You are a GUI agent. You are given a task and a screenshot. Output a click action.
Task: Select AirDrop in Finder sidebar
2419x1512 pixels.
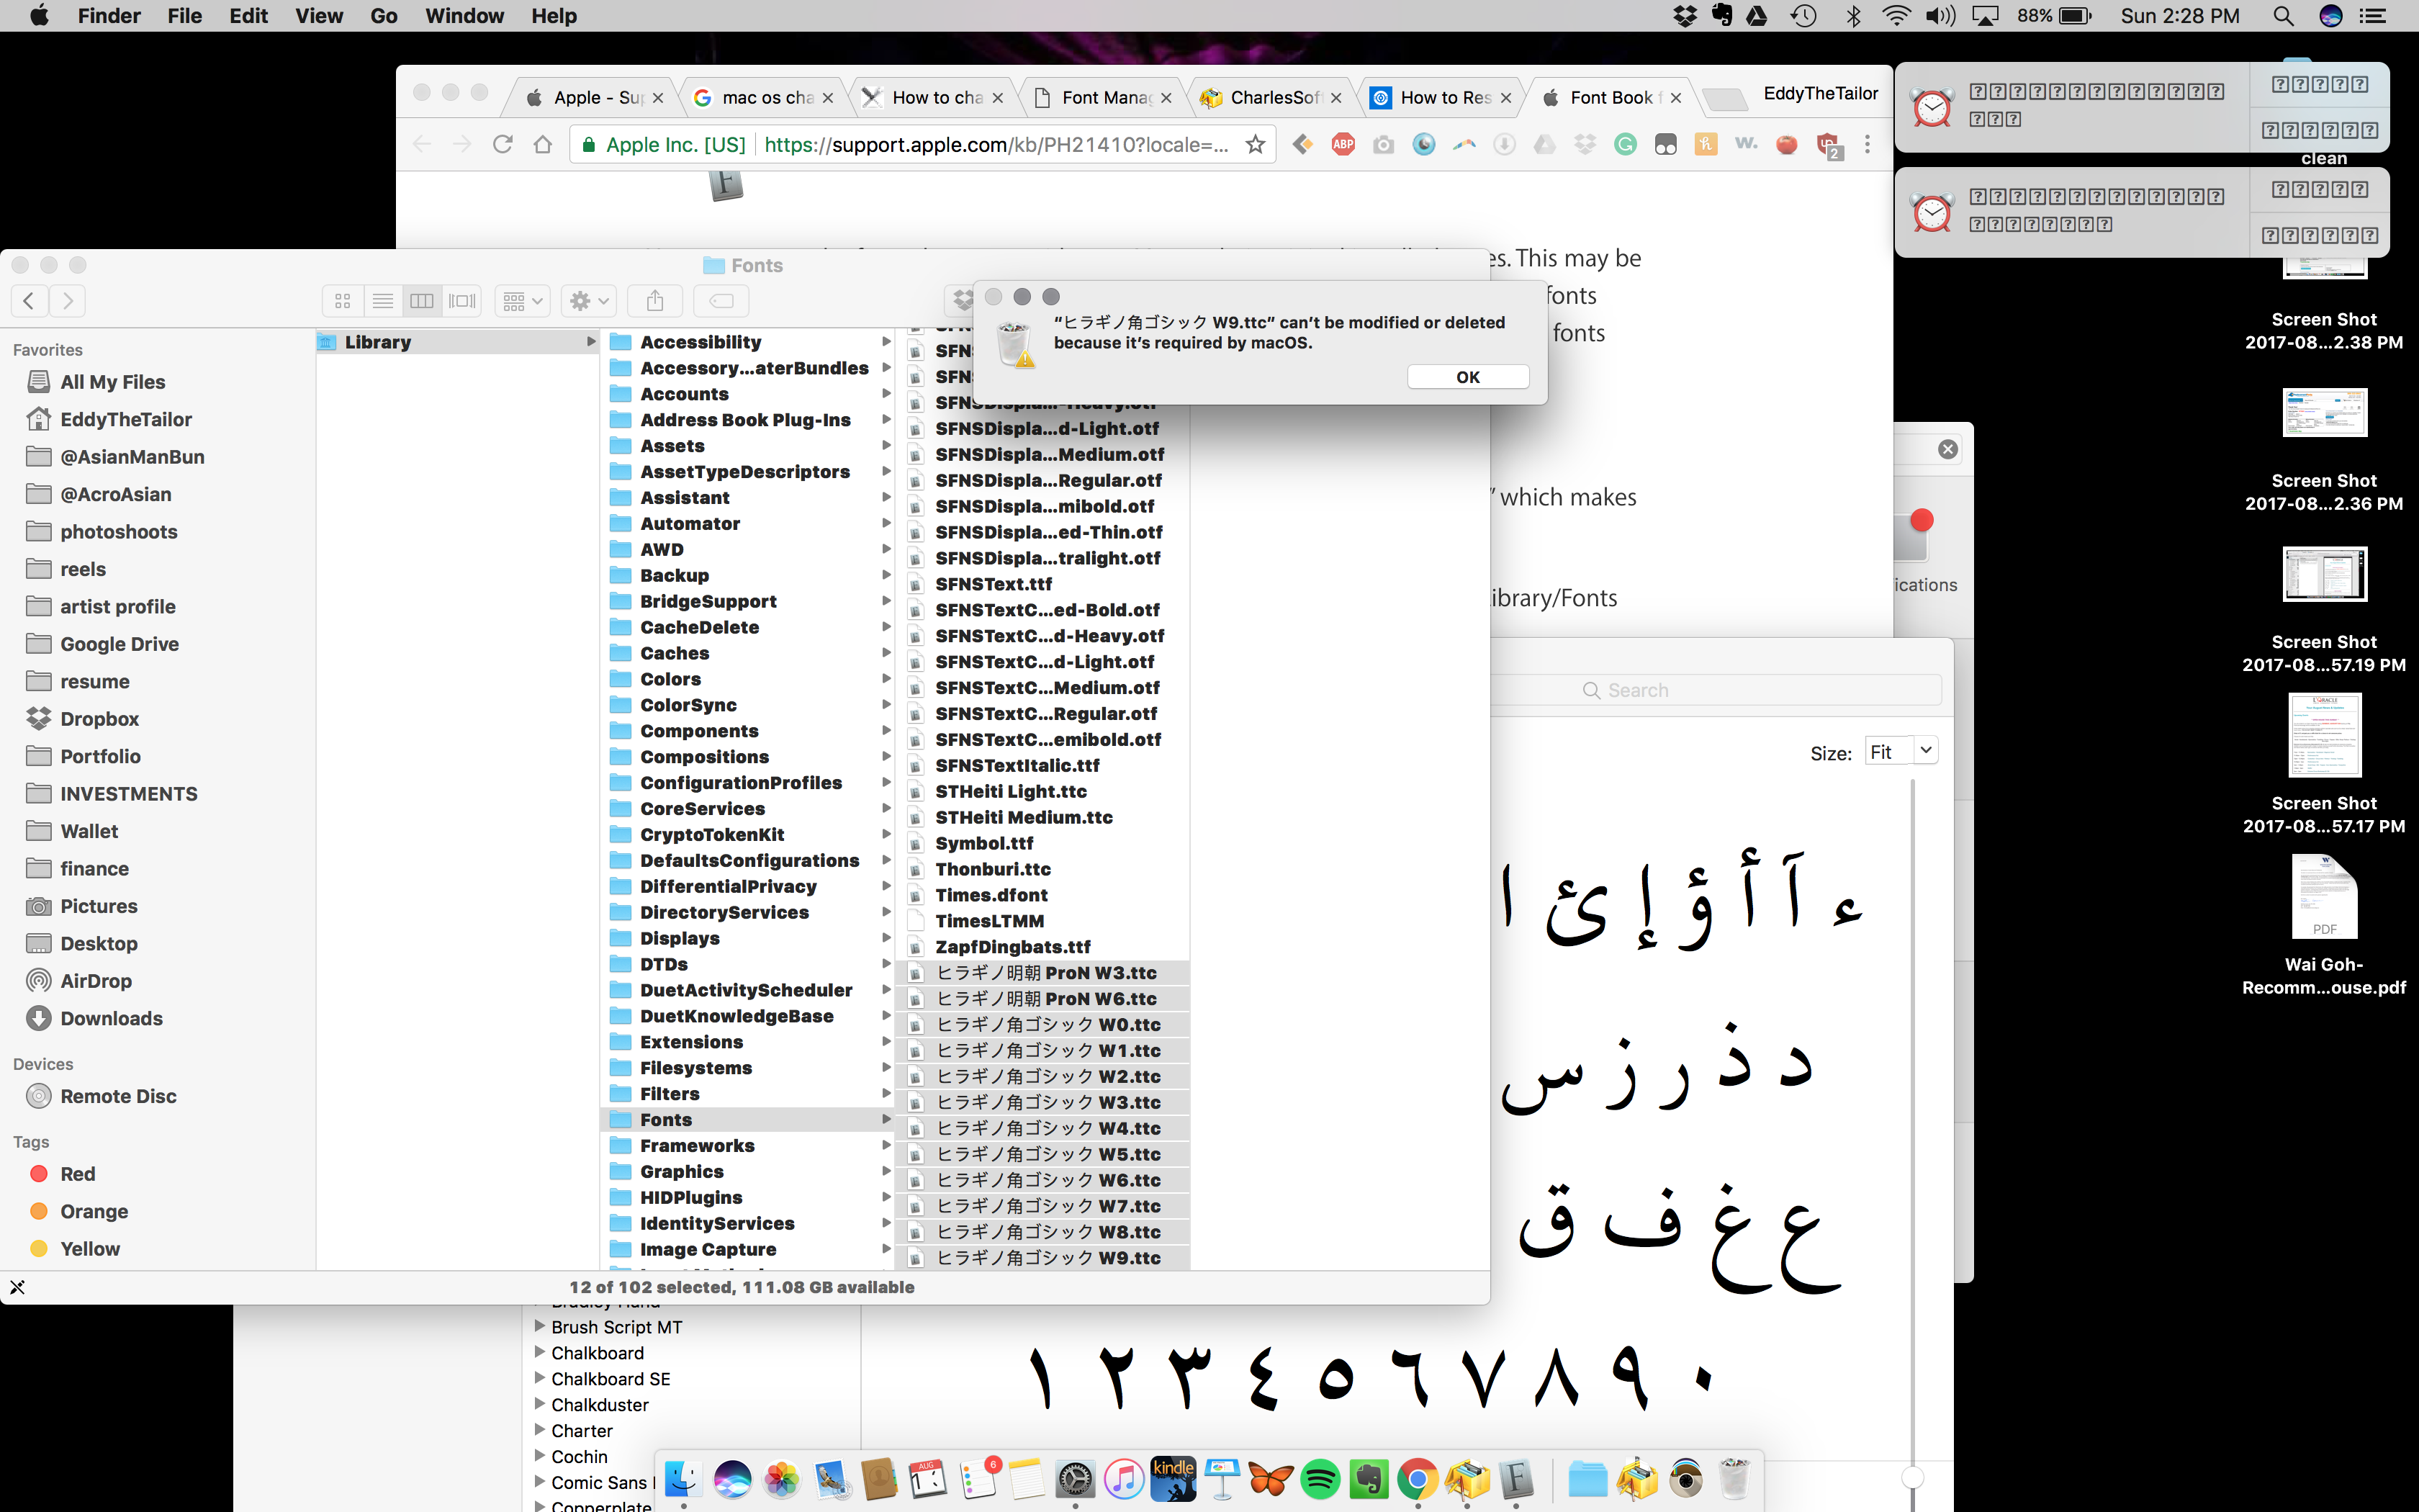96,981
